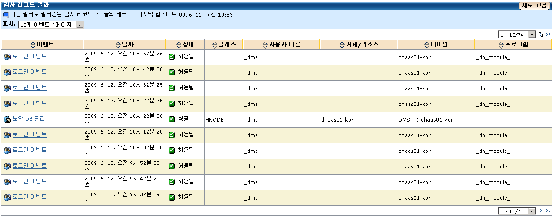Viewport: 554px width, 218px height.
Task: Open 로그인 이벤트 link dated 10시 22분 25초
Action: click(x=30, y=103)
